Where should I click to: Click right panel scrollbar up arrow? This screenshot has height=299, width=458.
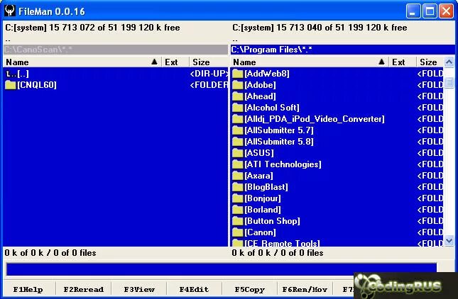[x=449, y=62]
